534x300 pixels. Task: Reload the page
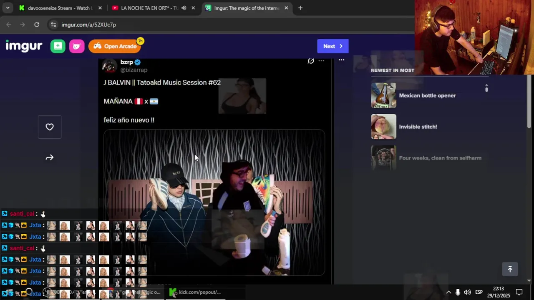point(37,25)
